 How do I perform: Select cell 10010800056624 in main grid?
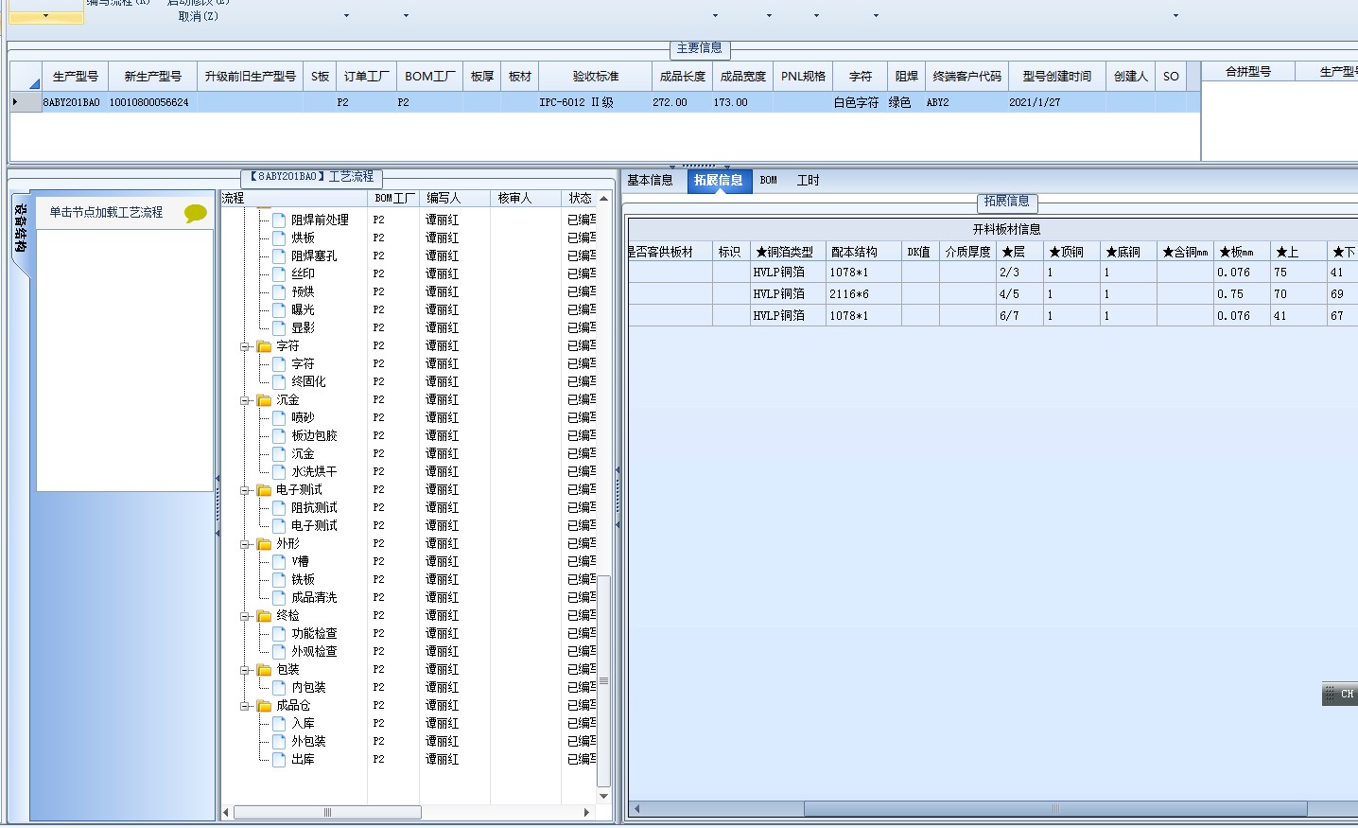152,102
